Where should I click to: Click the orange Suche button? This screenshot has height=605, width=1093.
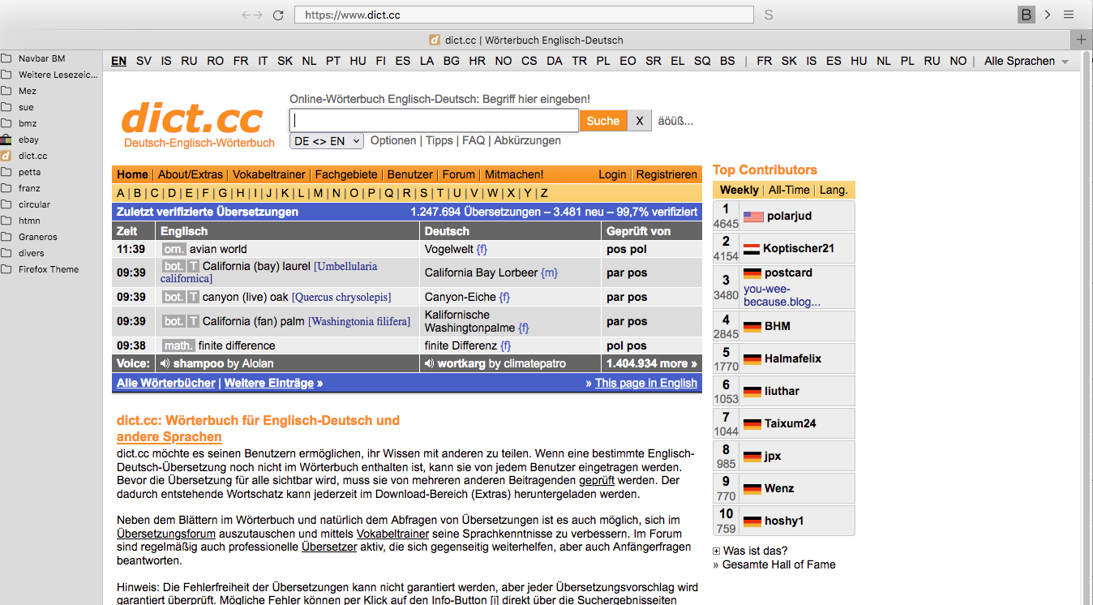coord(603,121)
